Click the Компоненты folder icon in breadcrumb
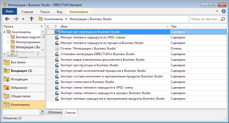This screenshot has height=123, width=229. (x=40, y=19)
